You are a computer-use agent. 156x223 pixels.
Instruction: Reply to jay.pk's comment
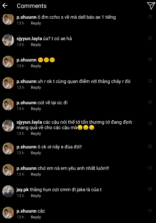[x=36, y=196]
